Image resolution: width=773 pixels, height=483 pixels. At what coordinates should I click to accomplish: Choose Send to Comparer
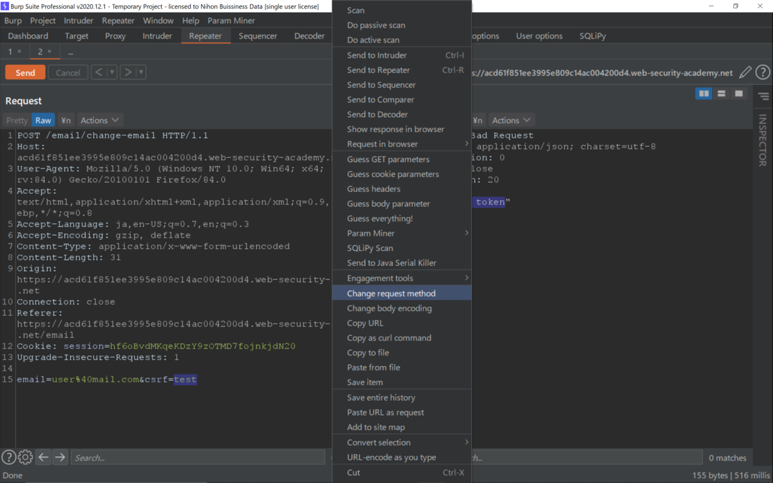(x=401, y=100)
